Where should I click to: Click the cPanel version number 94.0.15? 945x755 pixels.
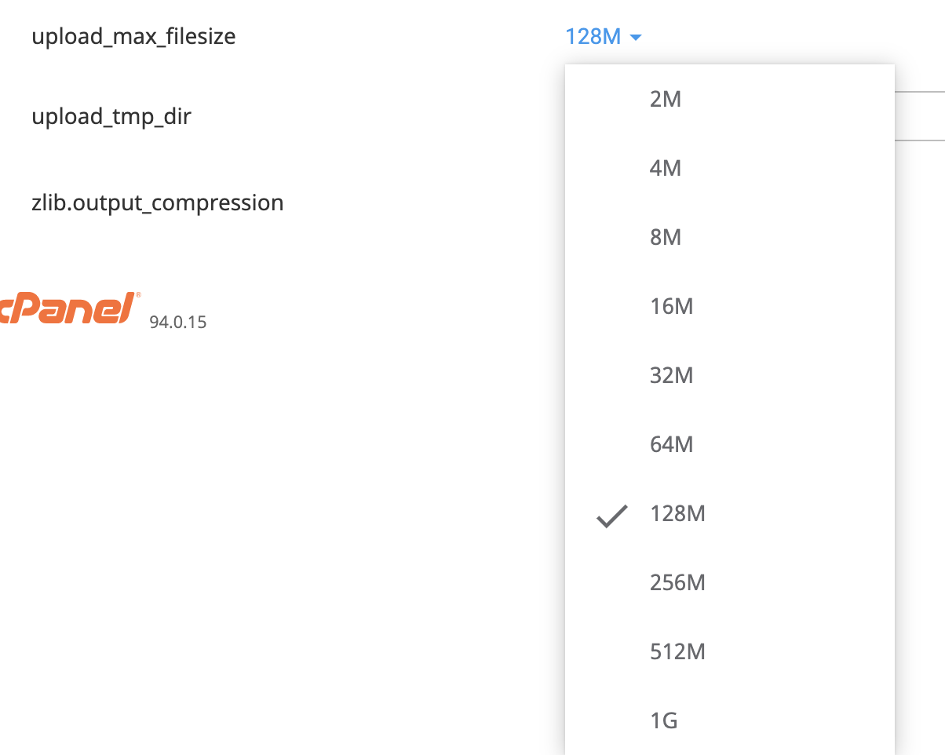178,322
